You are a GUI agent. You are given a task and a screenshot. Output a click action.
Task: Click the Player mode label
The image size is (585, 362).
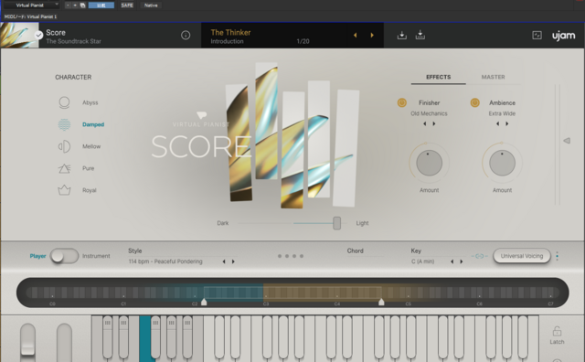(x=37, y=256)
